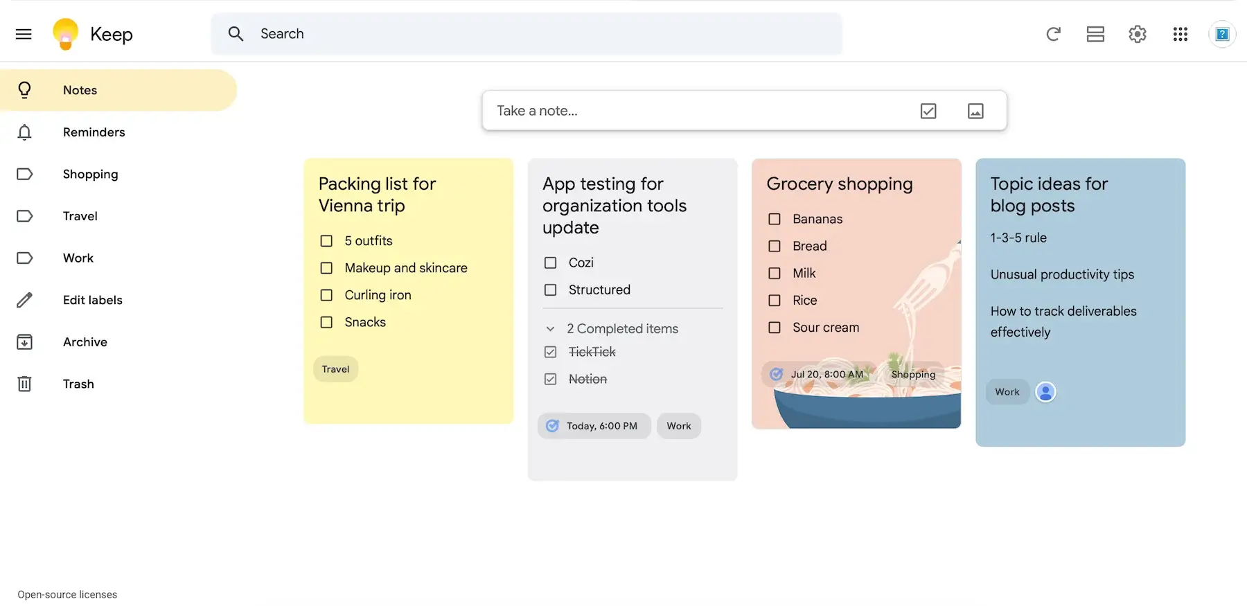This screenshot has width=1247, height=606.
Task: Switch to list view layout icon
Action: pyautogui.click(x=1095, y=34)
